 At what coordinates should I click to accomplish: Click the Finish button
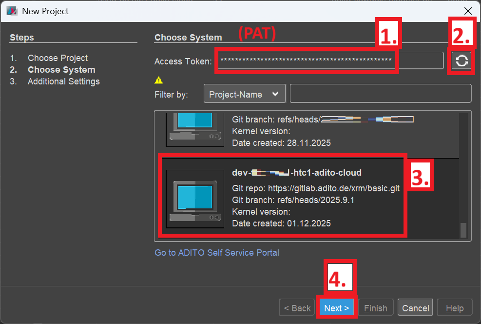tap(376, 308)
